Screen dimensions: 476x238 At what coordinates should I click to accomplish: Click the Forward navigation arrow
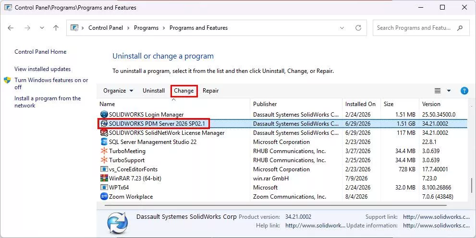[x=27, y=28]
